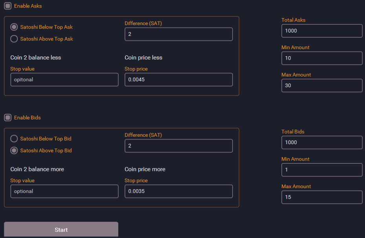The width and height of the screenshot is (365, 238).
Task: Click the asks Stop price field showing 0.0045
Action: click(178, 80)
